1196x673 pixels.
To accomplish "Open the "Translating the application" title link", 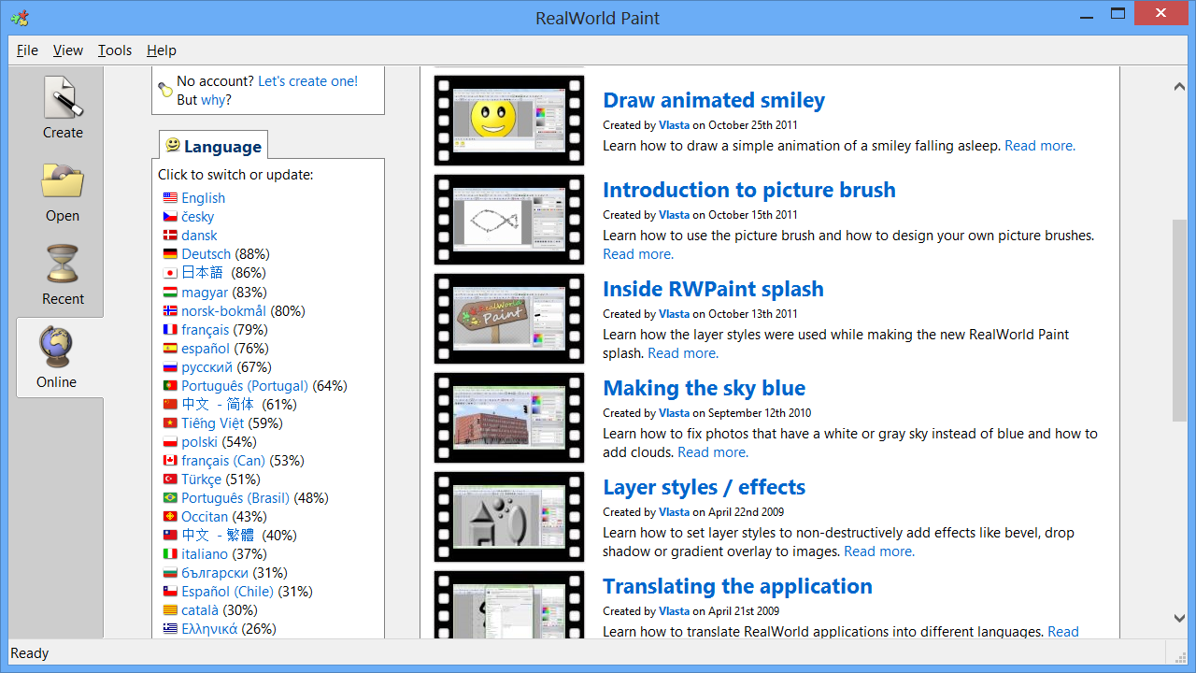I will (x=737, y=586).
